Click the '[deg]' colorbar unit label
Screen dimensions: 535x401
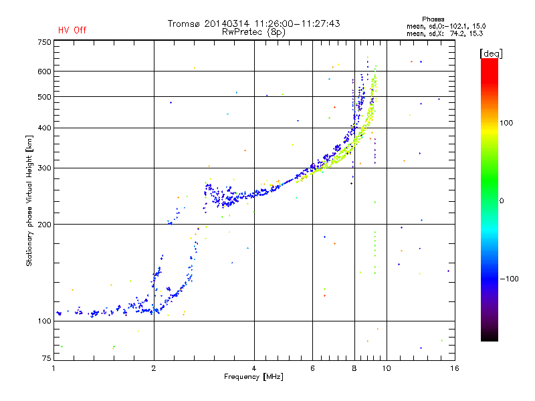[491, 53]
